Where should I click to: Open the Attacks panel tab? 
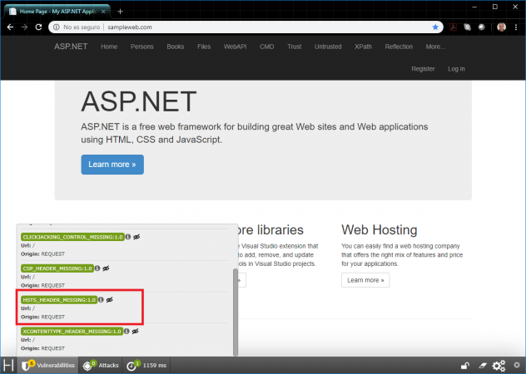point(101,366)
